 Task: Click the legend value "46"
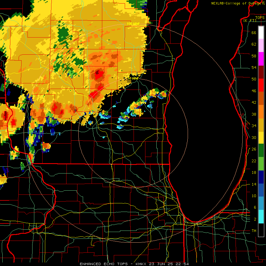click(254, 91)
